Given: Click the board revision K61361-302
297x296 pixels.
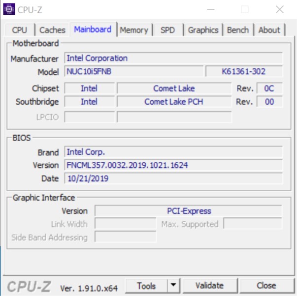Looking at the screenshot, I should click(x=244, y=71).
